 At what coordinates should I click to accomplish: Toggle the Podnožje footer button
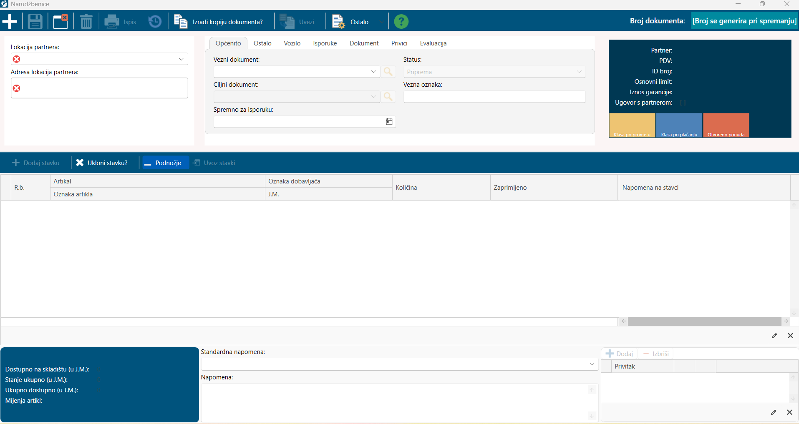166,163
